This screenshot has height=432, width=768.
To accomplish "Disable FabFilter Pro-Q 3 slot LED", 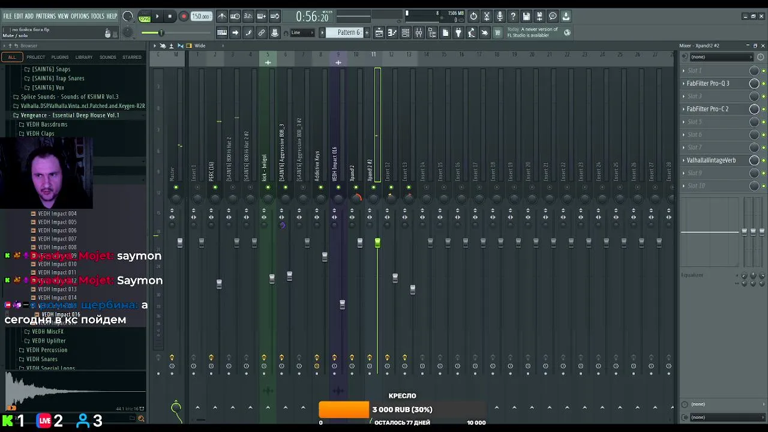I will (x=763, y=83).
